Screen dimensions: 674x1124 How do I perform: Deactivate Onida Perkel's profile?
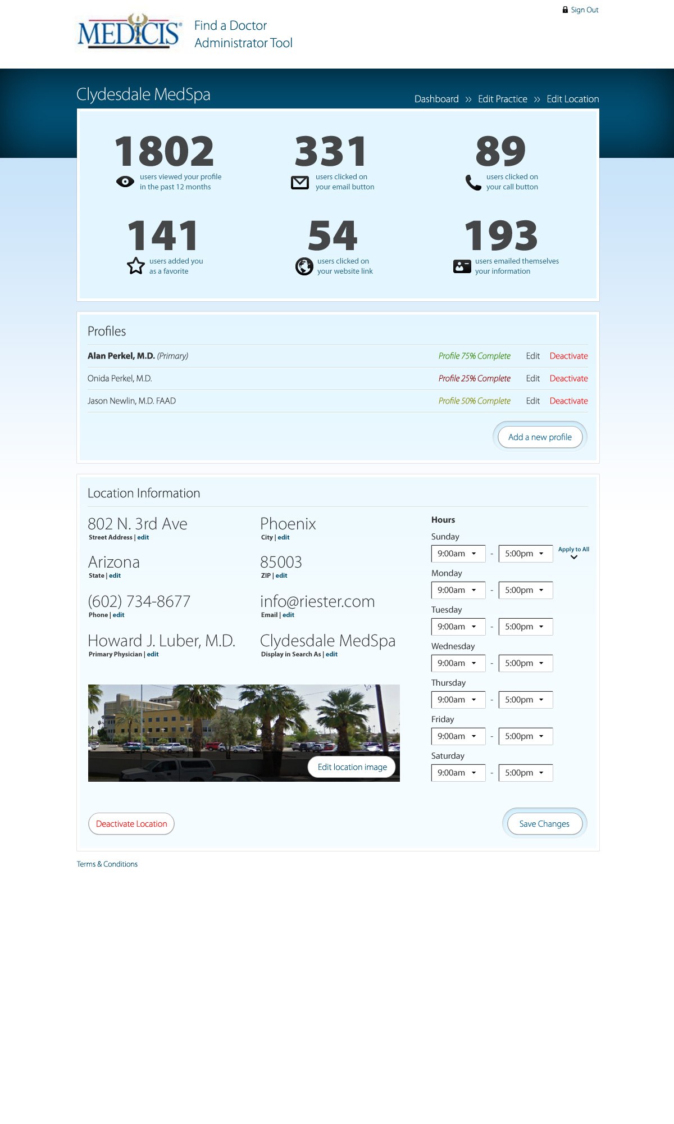(x=568, y=378)
